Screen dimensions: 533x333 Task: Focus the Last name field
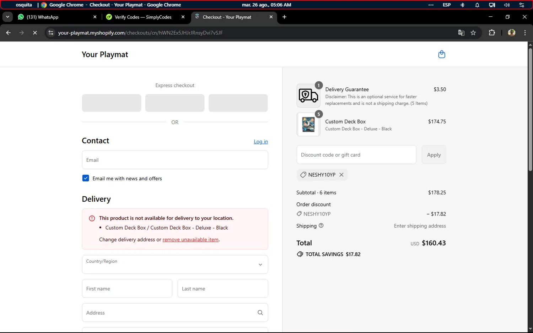click(x=223, y=288)
